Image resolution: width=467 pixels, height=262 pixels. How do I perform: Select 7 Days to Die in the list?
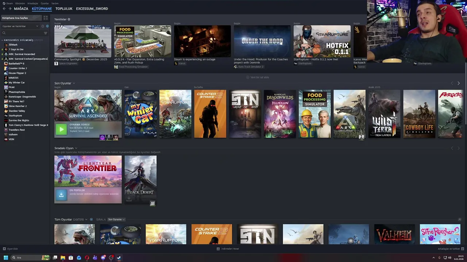pos(16,49)
